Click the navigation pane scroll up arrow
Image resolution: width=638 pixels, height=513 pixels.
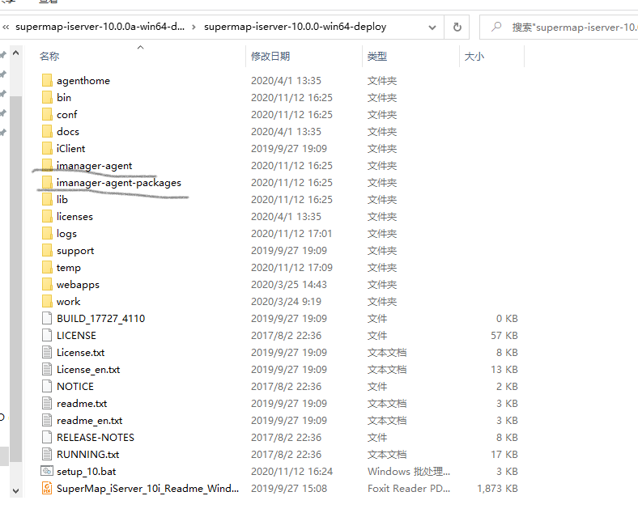(16, 53)
